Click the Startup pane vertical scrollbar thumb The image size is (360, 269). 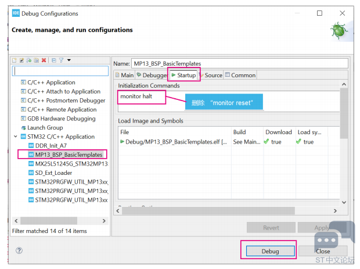(344, 113)
